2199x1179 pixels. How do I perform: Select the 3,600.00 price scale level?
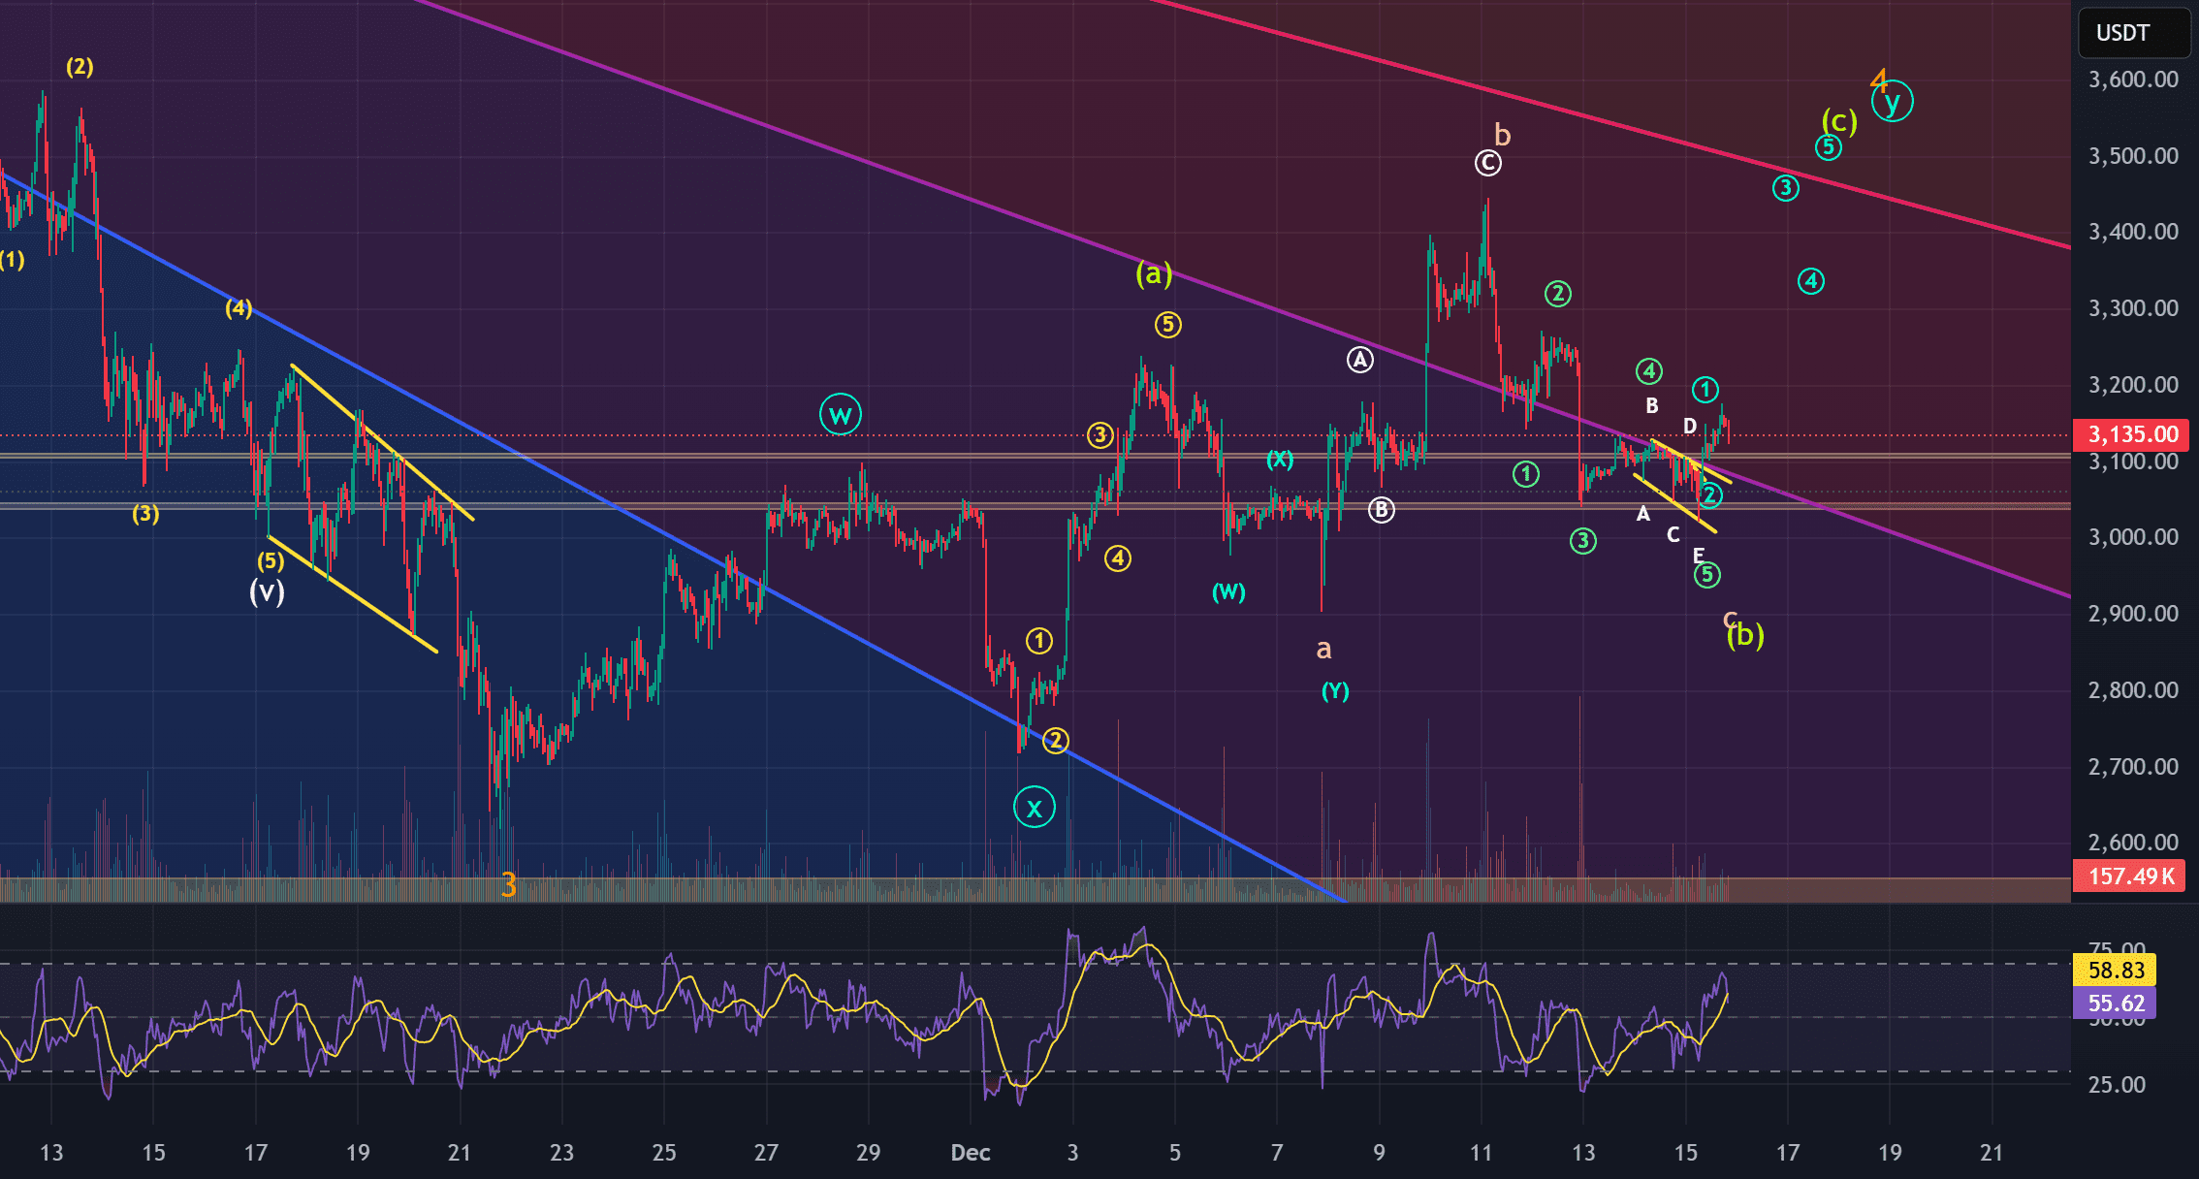pos(2132,80)
